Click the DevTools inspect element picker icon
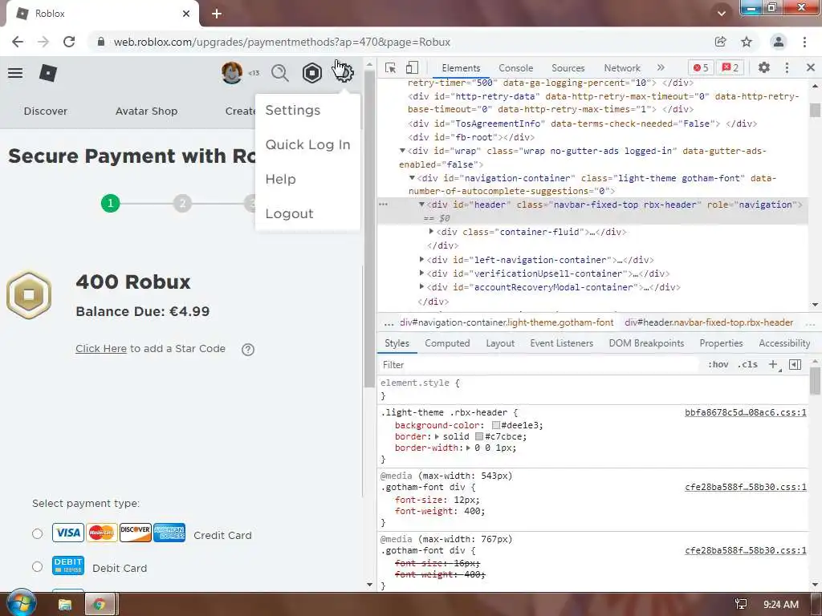The width and height of the screenshot is (822, 616). tap(390, 67)
